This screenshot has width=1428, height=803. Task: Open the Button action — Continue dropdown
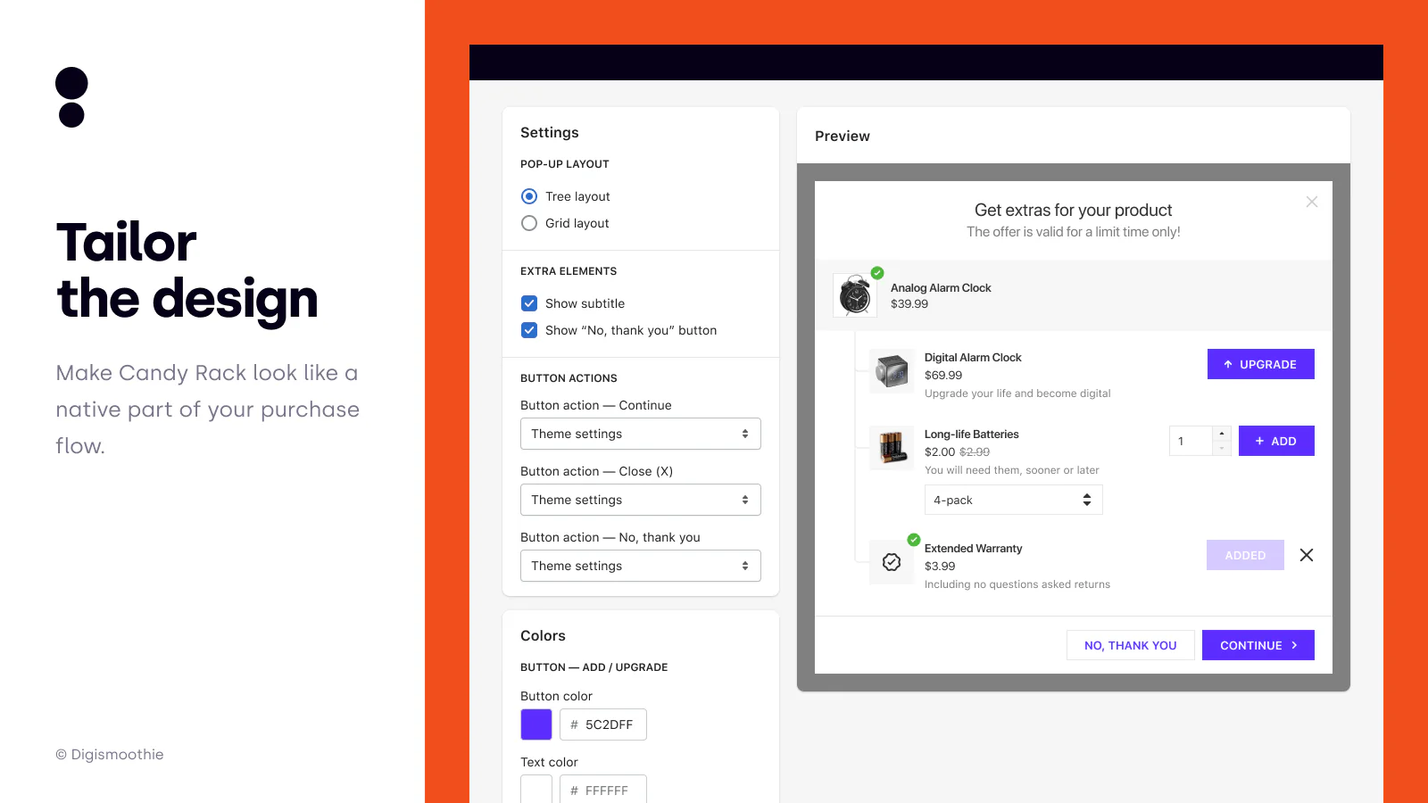[x=641, y=434]
